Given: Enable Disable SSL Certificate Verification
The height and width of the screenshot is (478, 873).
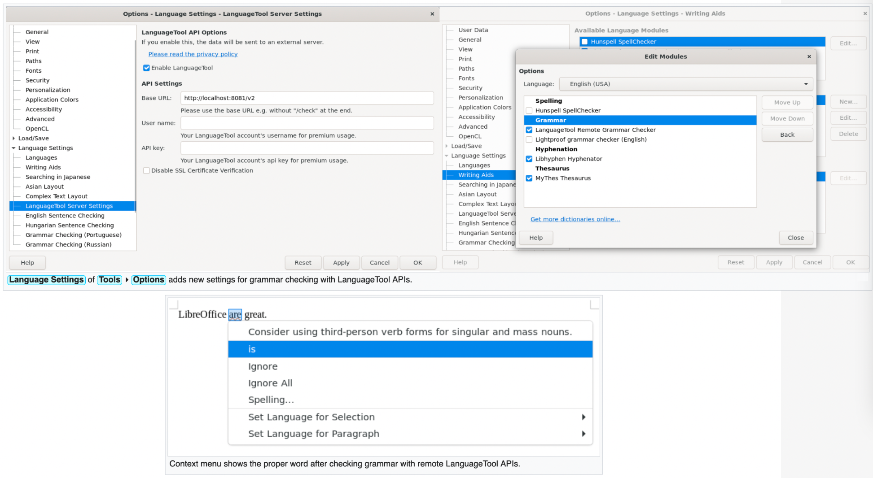Looking at the screenshot, I should pos(146,171).
